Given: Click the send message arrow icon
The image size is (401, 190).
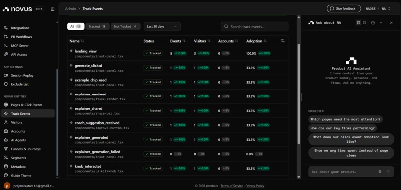Looking at the screenshot, I should click(388, 172).
